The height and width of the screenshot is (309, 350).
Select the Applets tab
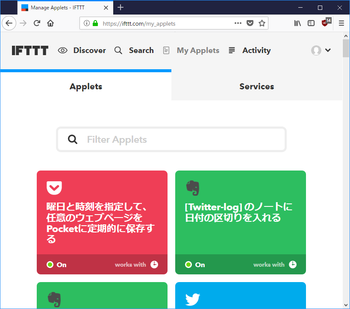click(86, 86)
